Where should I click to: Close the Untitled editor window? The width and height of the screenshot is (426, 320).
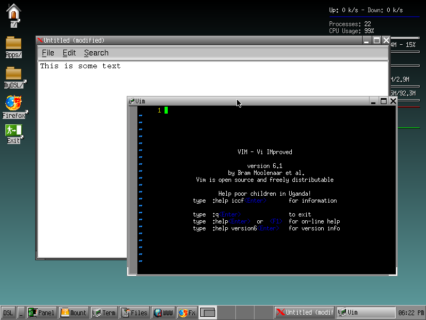point(386,41)
